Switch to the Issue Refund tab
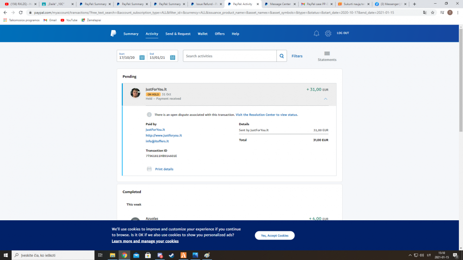Image resolution: width=463 pixels, height=260 pixels. (206, 4)
